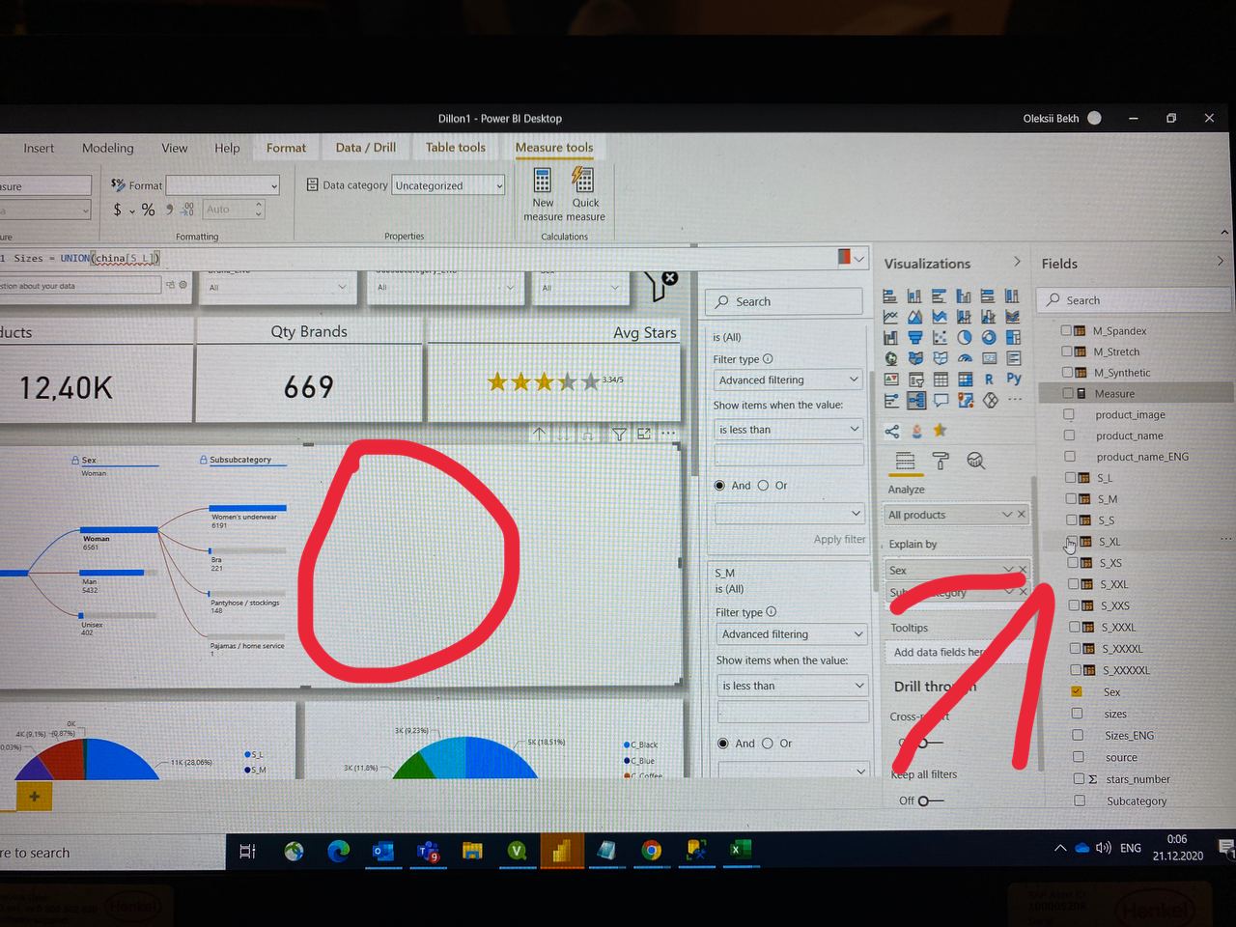Screen dimensions: 1236x927
Task: Open first Advanced filtering filter type dropdown
Action: click(787, 379)
